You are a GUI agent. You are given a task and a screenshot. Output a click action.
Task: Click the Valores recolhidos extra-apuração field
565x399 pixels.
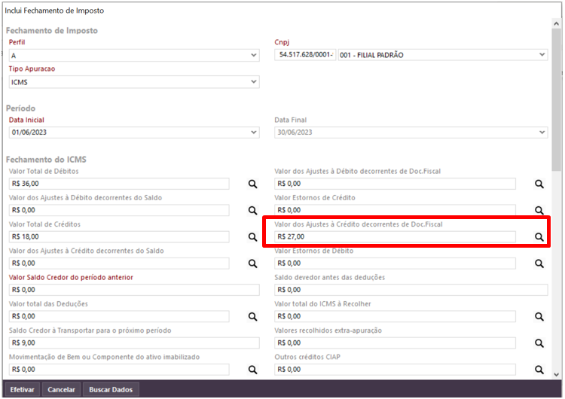pos(395,343)
